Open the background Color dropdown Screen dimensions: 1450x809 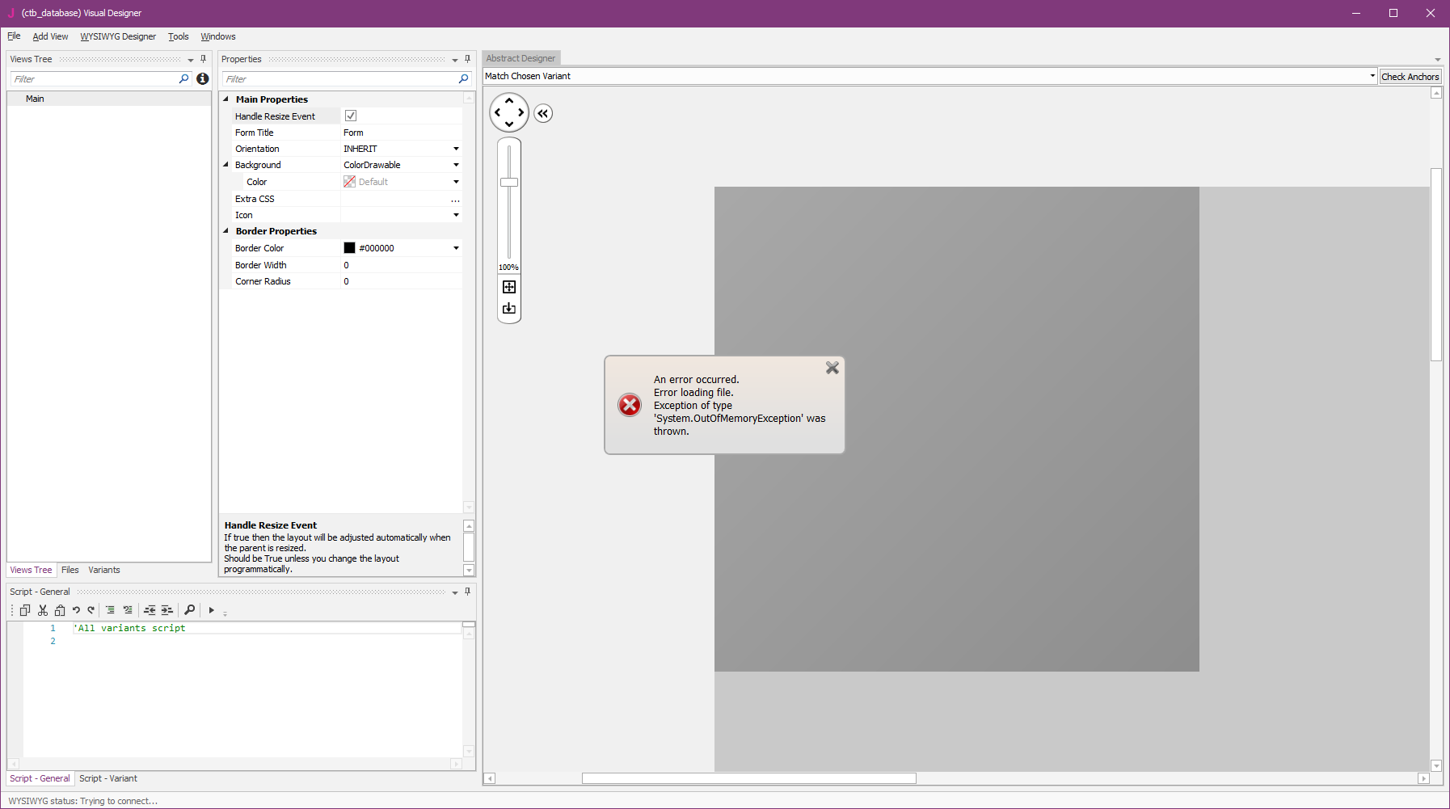coord(456,182)
